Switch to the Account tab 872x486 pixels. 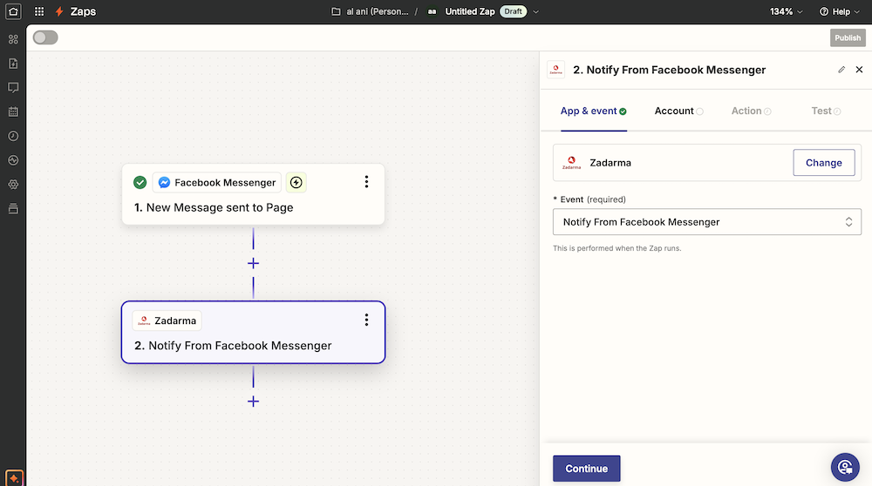pyautogui.click(x=674, y=111)
